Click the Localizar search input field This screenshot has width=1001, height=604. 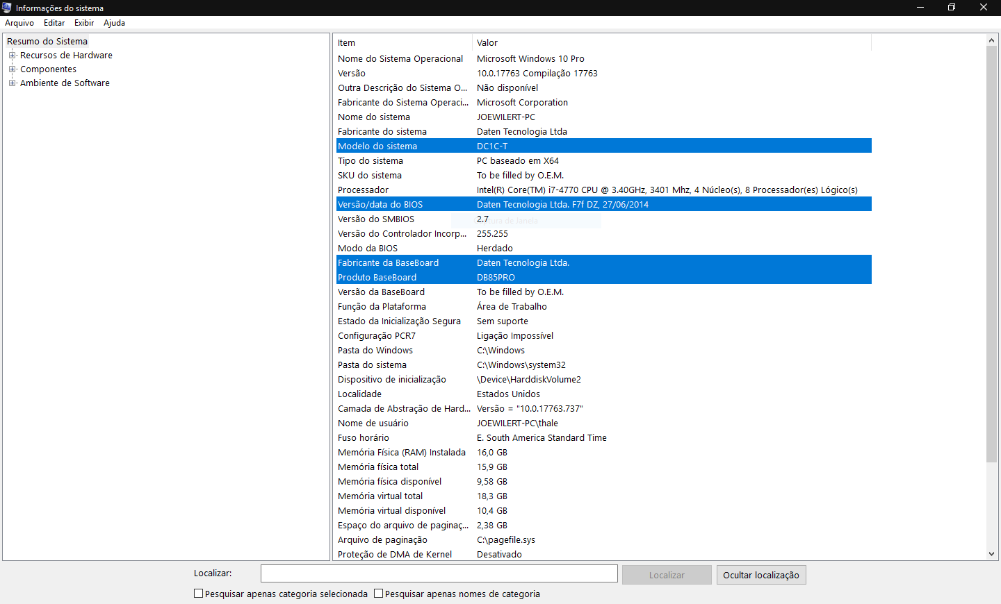point(439,573)
